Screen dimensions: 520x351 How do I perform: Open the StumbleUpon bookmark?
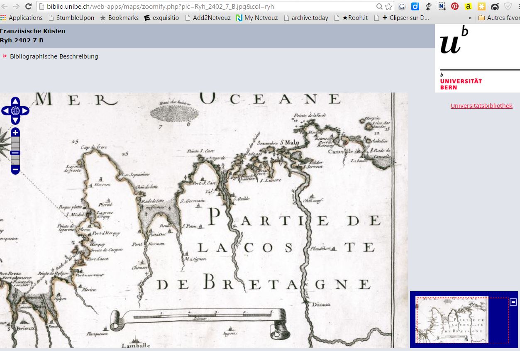point(71,18)
